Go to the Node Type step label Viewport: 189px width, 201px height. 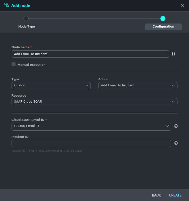pos(27,27)
